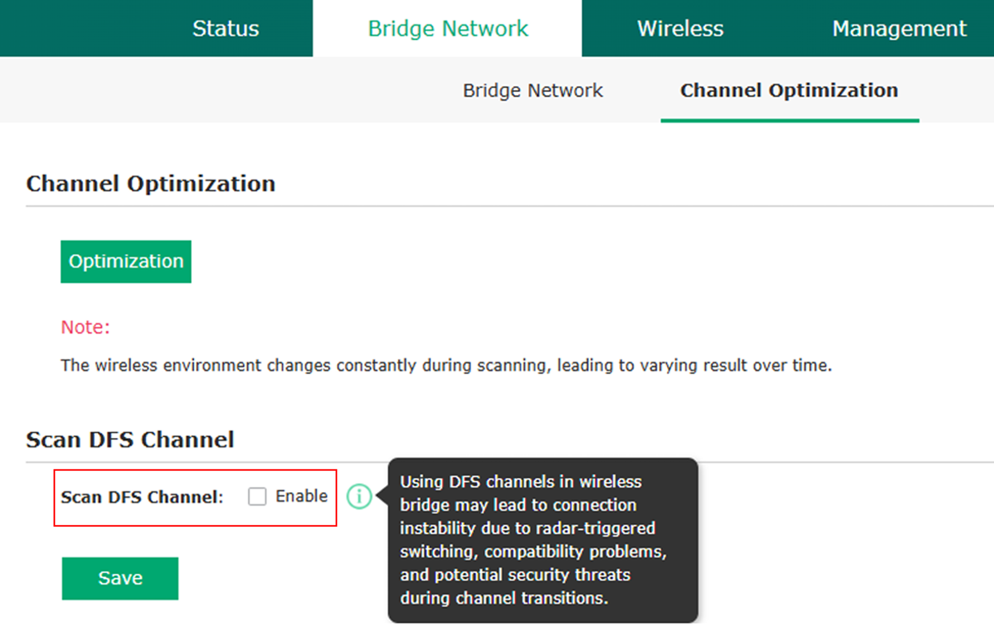Save the DFS channel settings

[x=120, y=578]
